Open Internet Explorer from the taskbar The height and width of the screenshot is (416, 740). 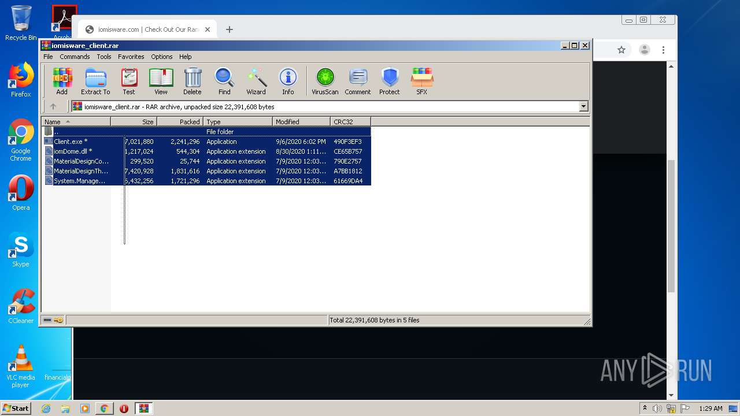46,408
